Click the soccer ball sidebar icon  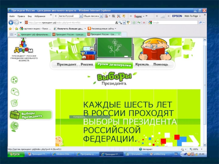coord(14,80)
